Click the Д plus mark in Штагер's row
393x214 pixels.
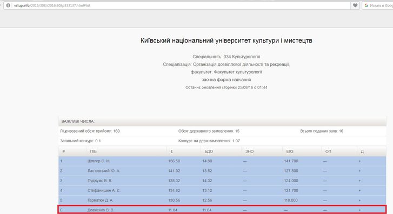click(359, 161)
